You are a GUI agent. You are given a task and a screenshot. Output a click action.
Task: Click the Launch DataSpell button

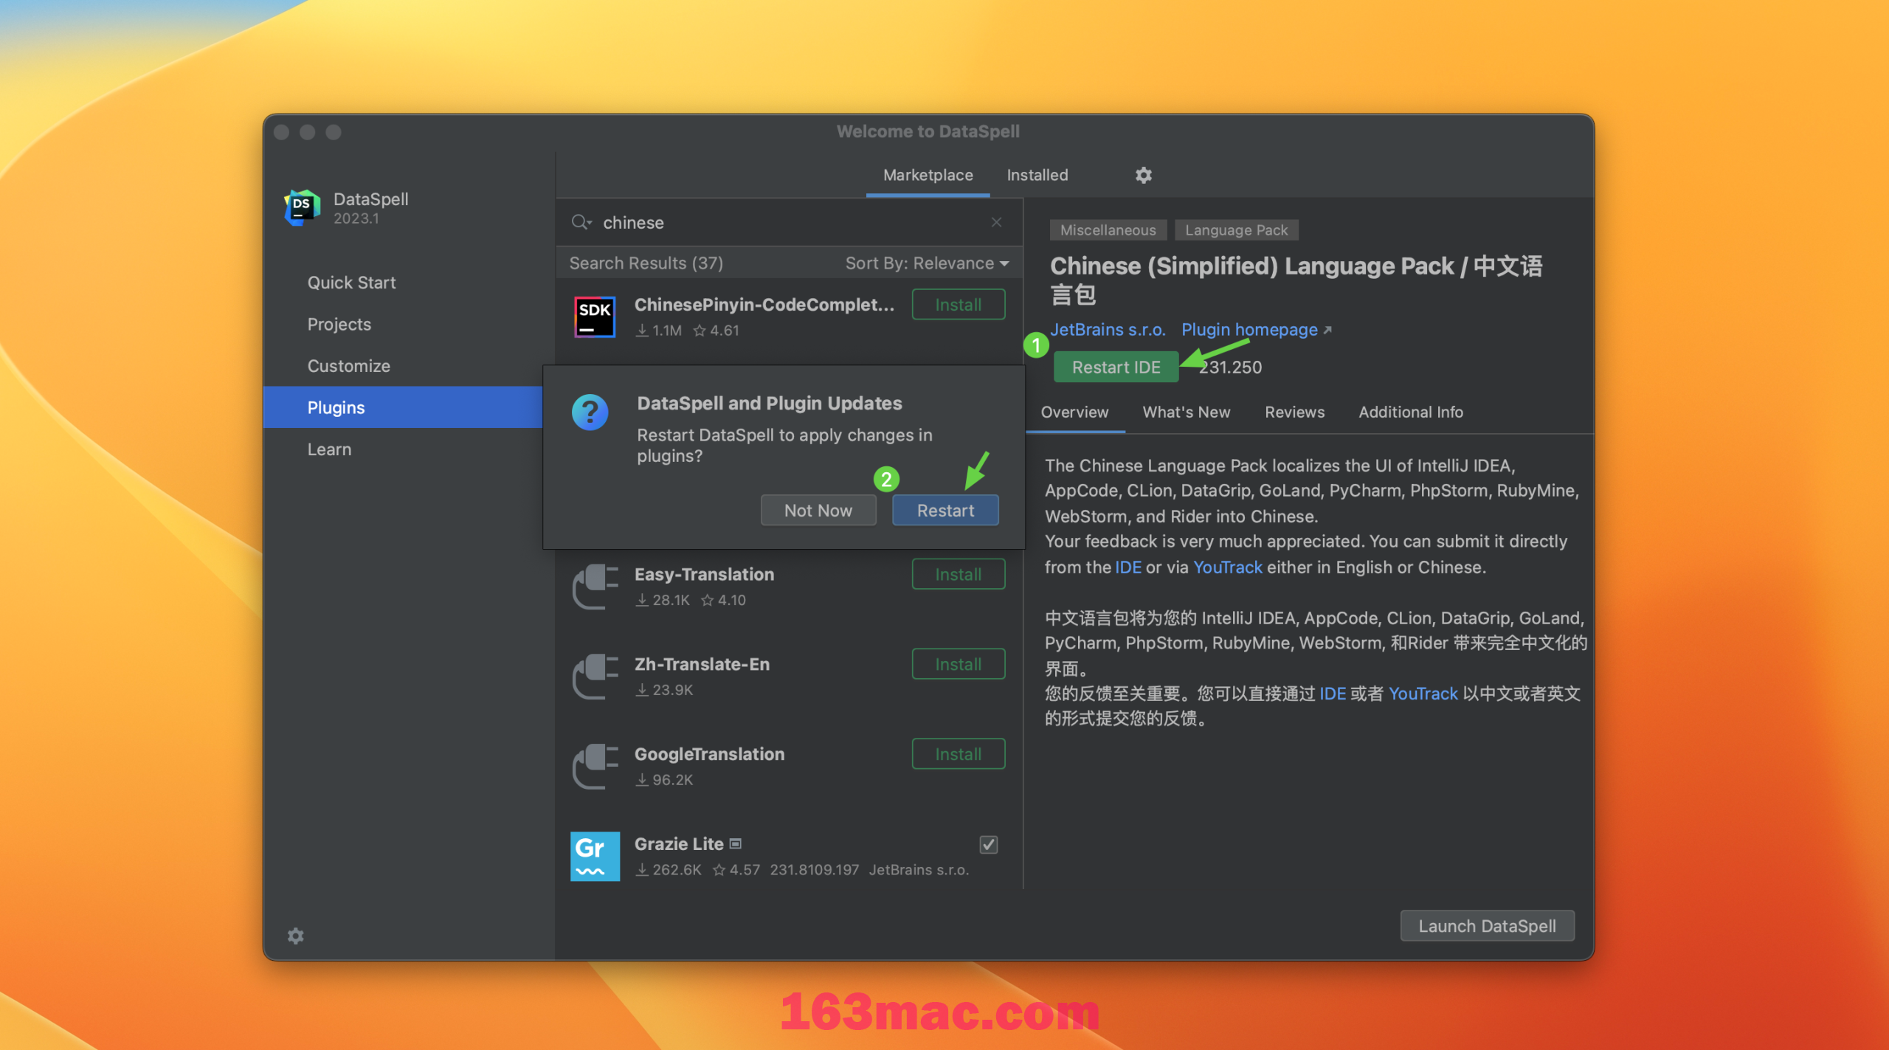(1487, 926)
